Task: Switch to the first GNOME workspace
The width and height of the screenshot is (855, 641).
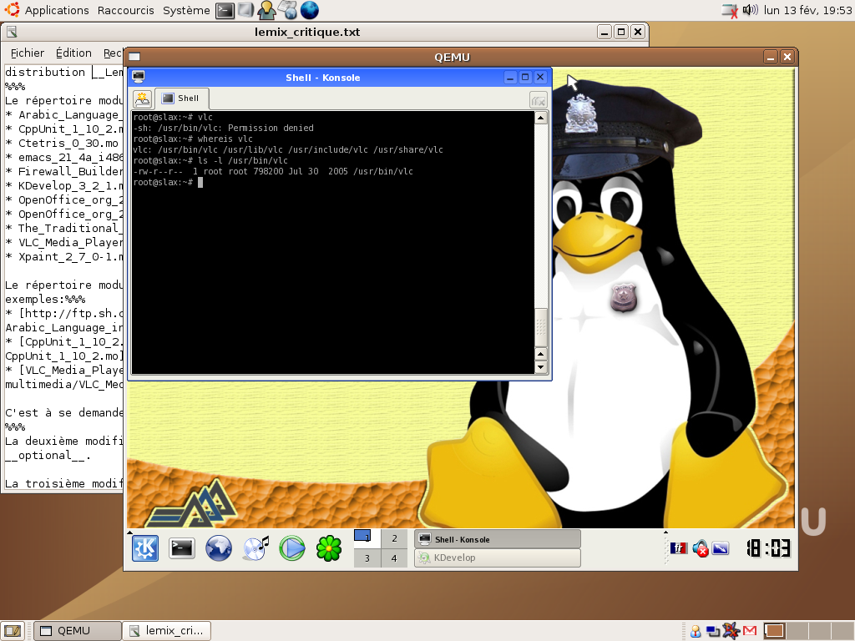Action: pos(774,631)
